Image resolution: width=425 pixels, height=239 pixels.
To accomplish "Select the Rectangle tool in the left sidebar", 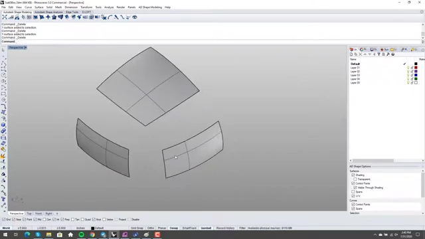I will pyautogui.click(x=3, y=94).
